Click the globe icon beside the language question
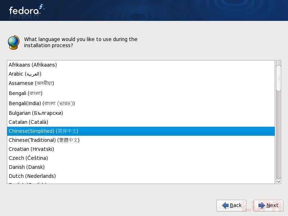Screen dimensions: 288x216 [x=14, y=42]
